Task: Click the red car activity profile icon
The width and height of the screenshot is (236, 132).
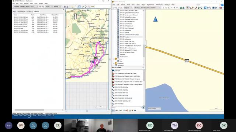Action: point(221,8)
